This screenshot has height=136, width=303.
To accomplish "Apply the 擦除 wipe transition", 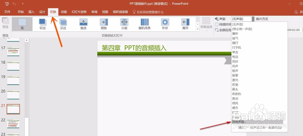I will [x=104, y=24].
